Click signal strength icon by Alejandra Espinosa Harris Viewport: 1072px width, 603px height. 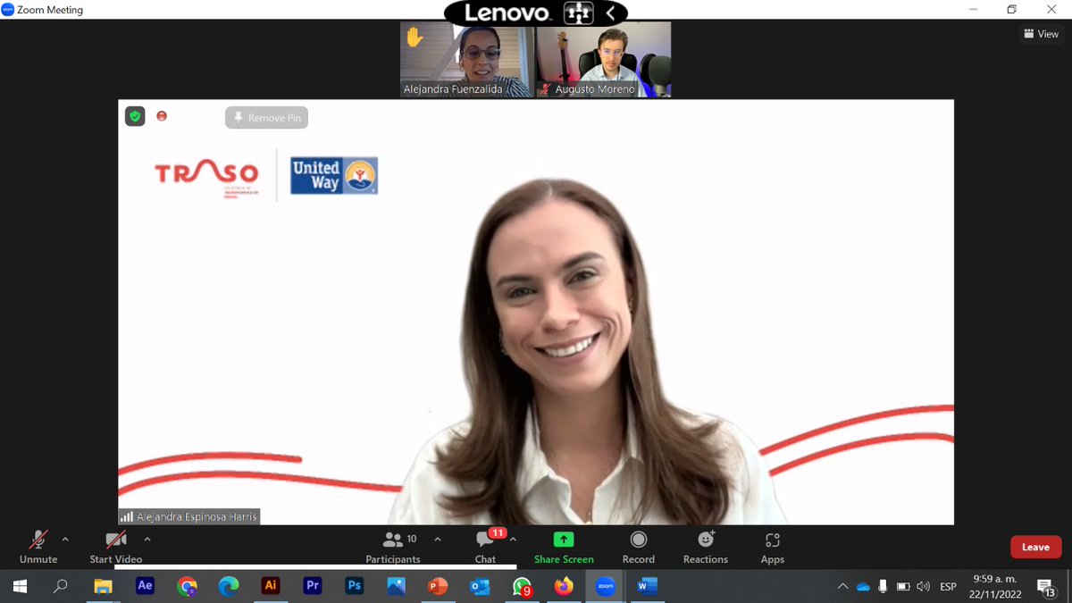click(x=127, y=516)
